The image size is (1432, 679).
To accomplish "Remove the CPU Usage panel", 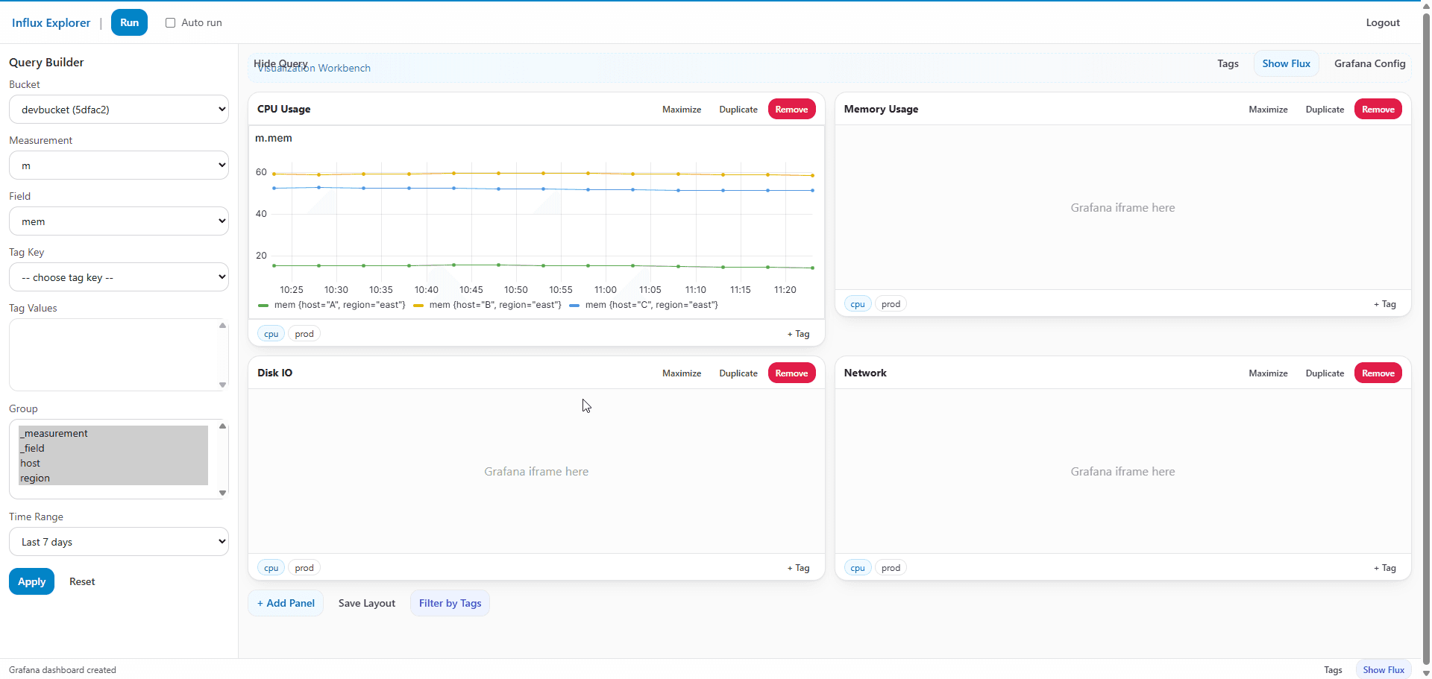I will click(791, 110).
